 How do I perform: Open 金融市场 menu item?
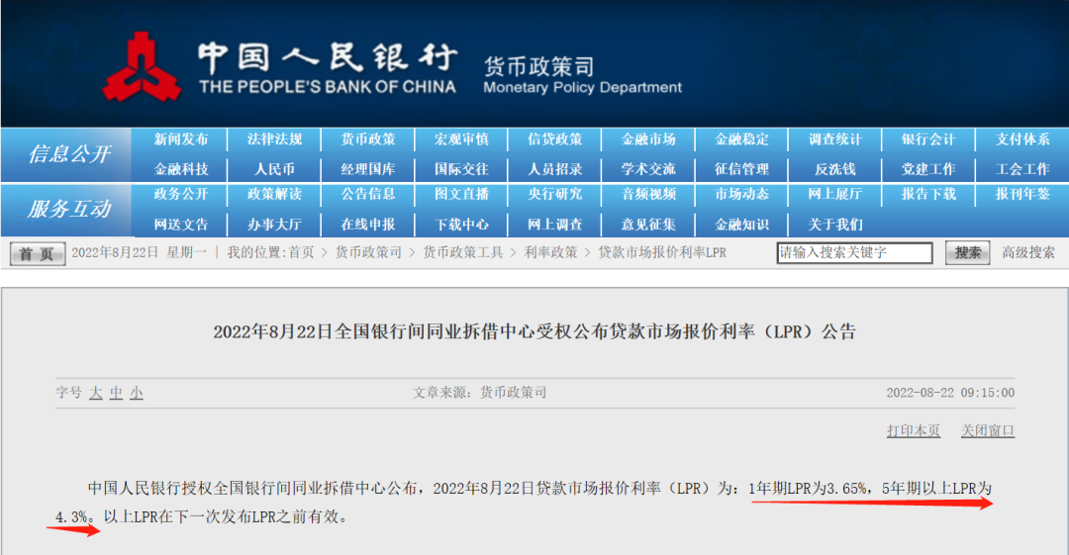[648, 139]
